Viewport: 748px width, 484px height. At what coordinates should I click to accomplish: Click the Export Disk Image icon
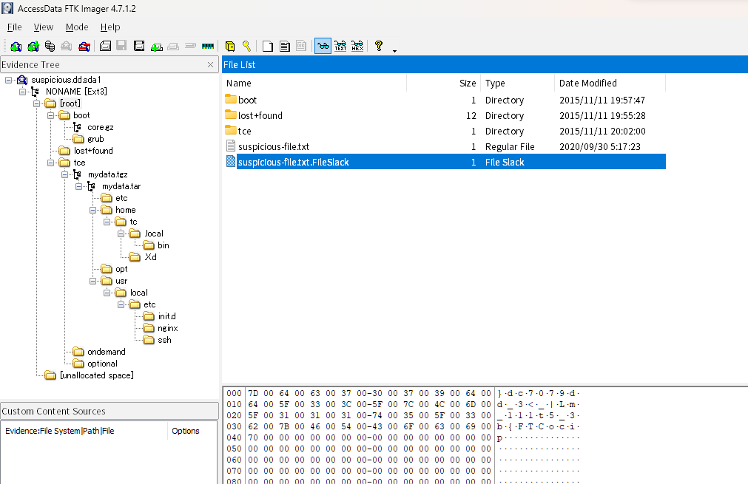[121, 47]
